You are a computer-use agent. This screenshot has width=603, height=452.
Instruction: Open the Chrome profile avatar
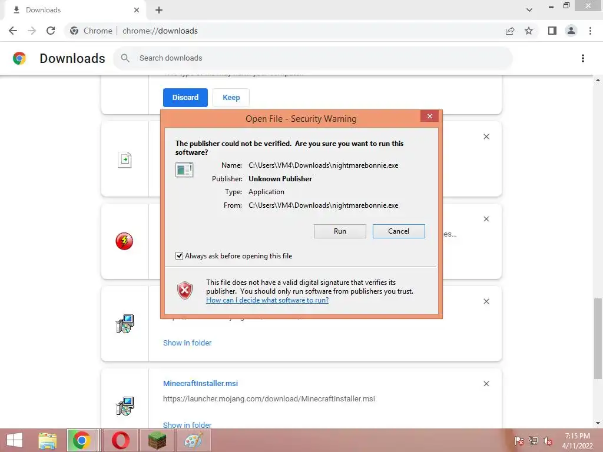pos(571,31)
